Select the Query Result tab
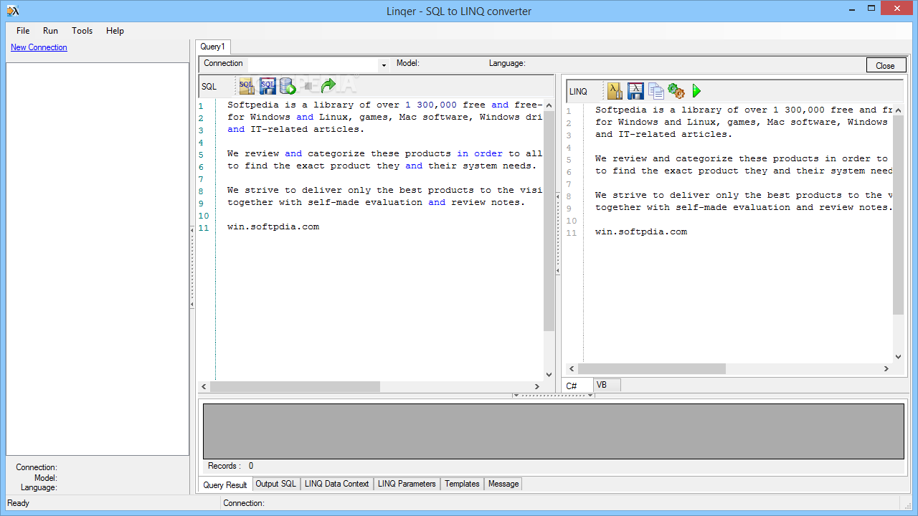This screenshot has height=516, width=918. [225, 485]
